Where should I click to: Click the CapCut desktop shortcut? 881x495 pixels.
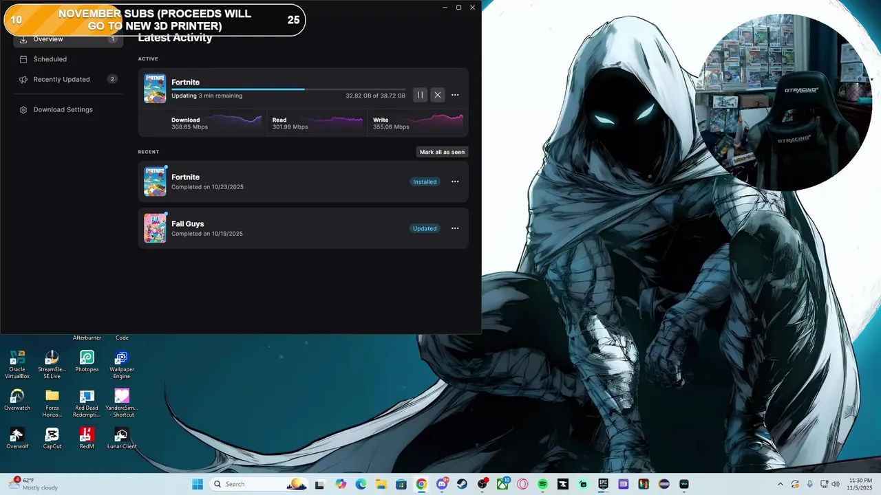point(52,439)
